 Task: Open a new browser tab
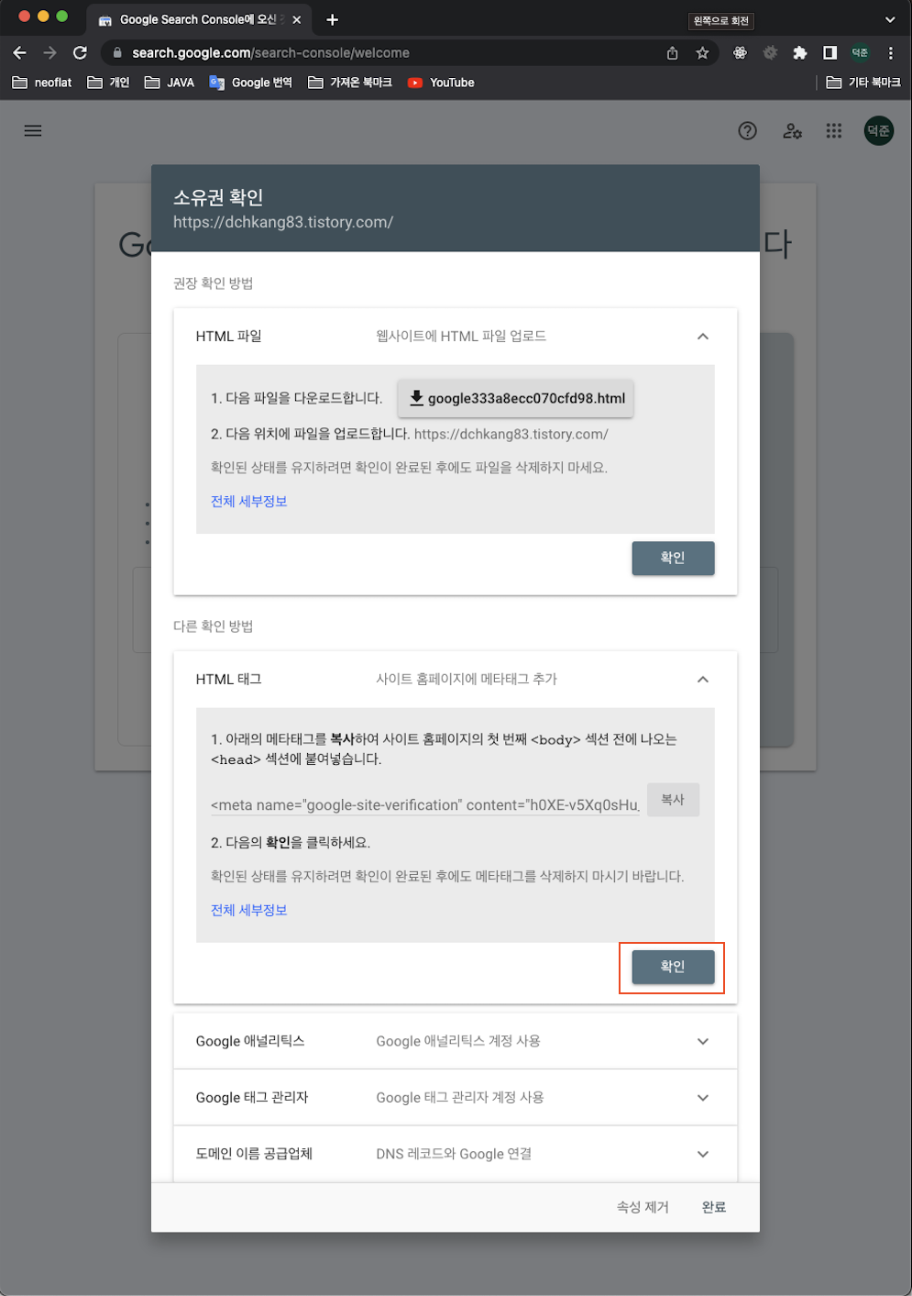coord(332,19)
